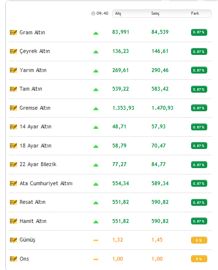This screenshot has width=218, height=270.
Task: Select the Satış column header
Action: (155, 13)
